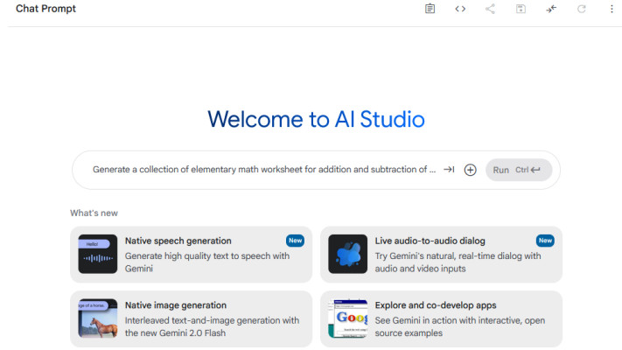The image size is (622, 350).
Task: Open the Native image generation card
Action: coord(192,318)
